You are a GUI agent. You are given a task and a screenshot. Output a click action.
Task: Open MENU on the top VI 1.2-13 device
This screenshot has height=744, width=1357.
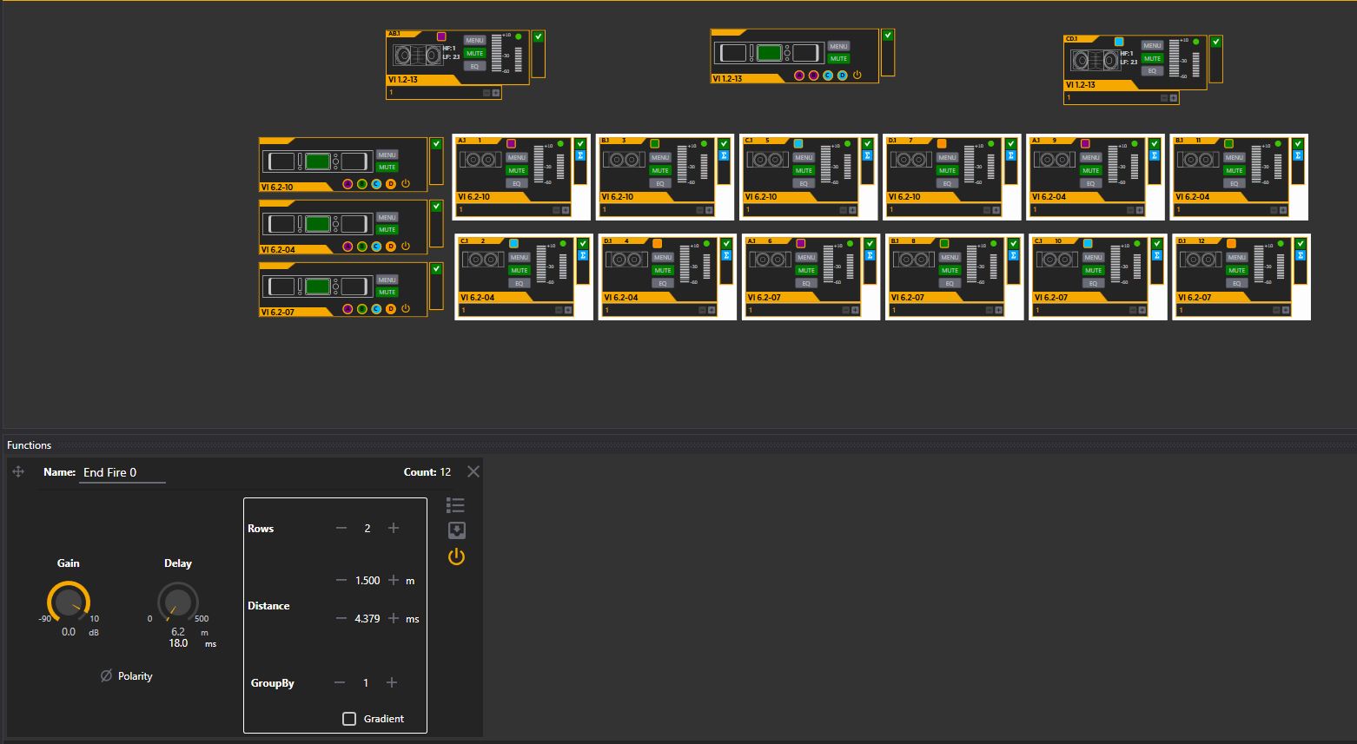point(473,39)
